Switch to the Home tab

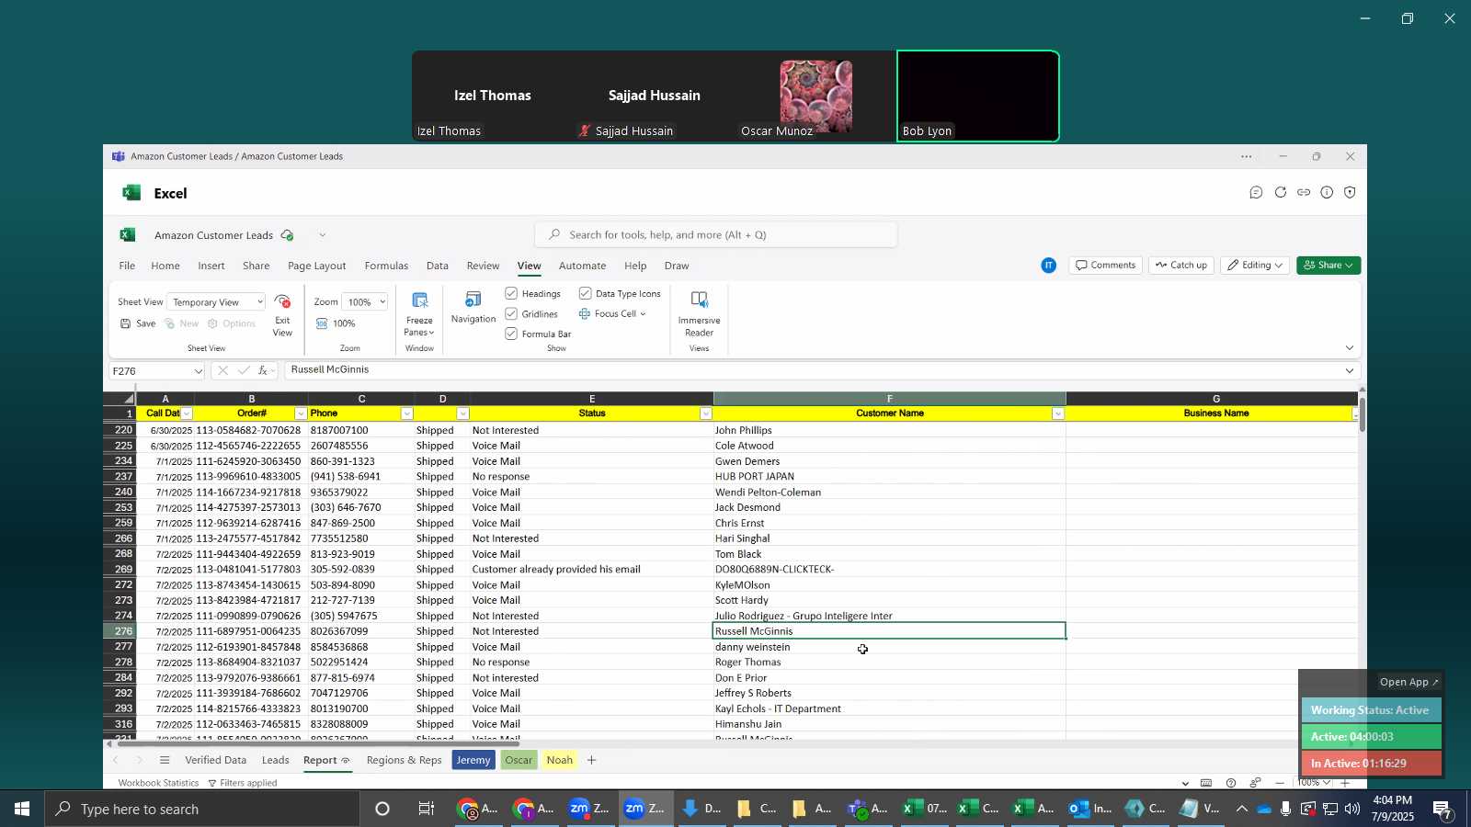[x=165, y=266]
